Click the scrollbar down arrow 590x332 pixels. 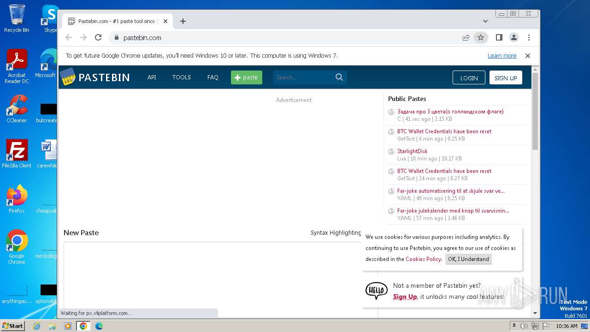pyautogui.click(x=535, y=314)
